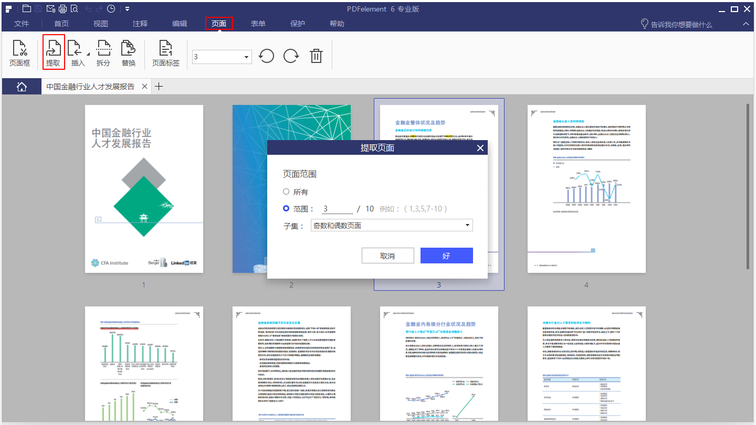Image resolution: width=756 pixels, height=425 pixels.
Task: Open the 子集 dropdown 奇数和偶数页面
Action: coord(392,226)
